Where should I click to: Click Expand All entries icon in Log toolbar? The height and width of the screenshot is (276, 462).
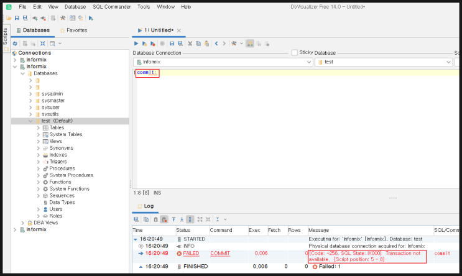pos(200,219)
